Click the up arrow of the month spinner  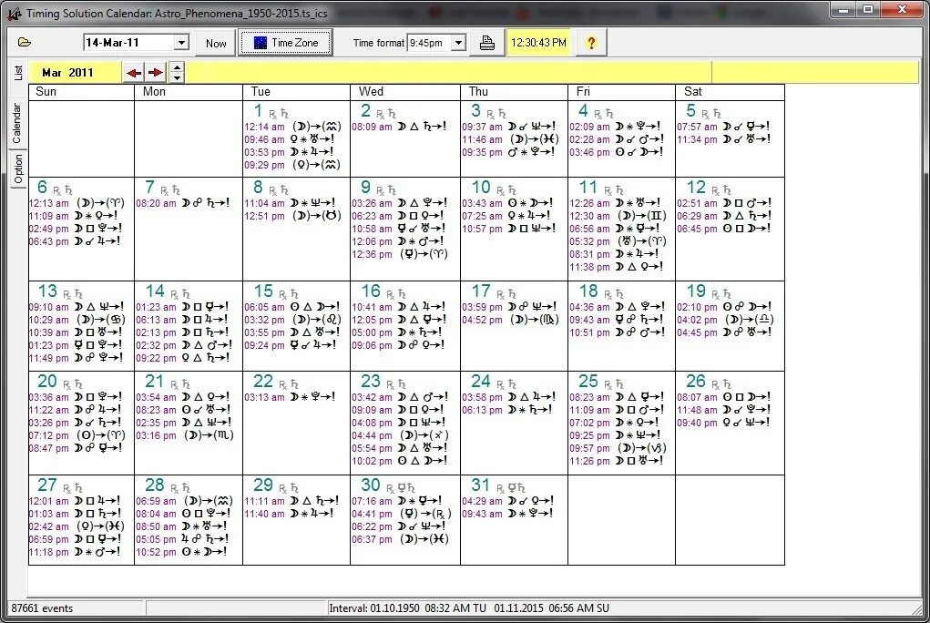pos(178,67)
